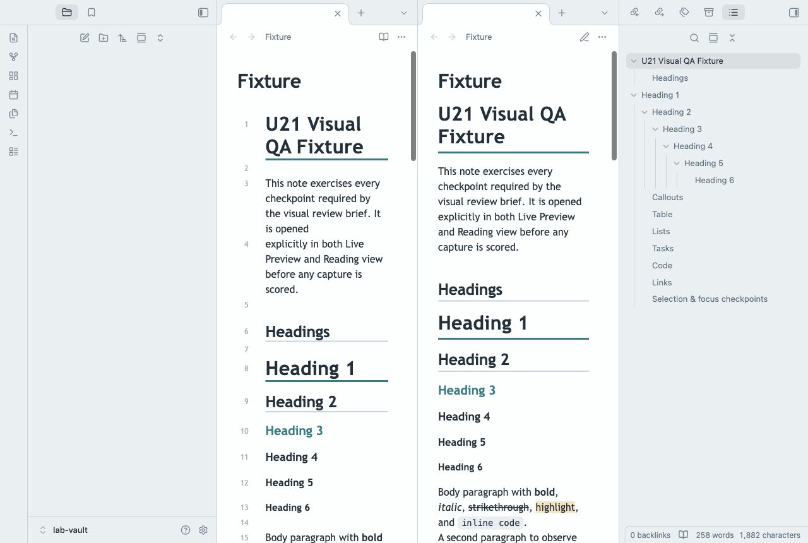Image resolution: width=808 pixels, height=543 pixels.
Task: Go to Code section via outline
Action: click(662, 265)
